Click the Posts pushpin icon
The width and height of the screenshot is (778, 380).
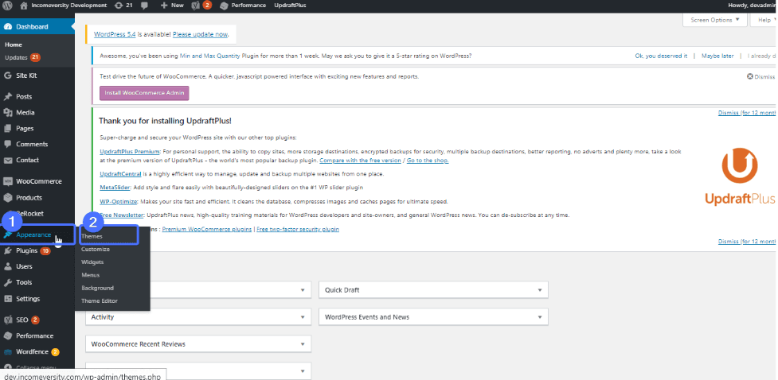pos(7,97)
